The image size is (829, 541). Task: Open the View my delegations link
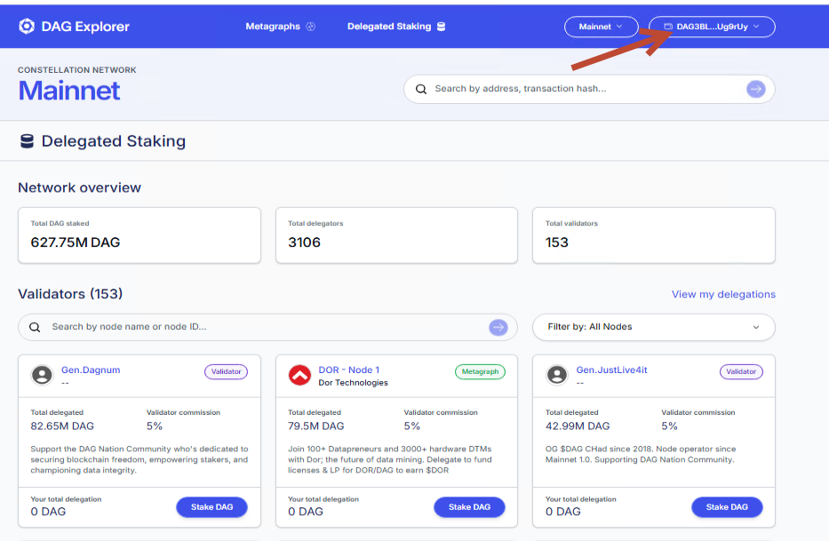pyautogui.click(x=723, y=294)
